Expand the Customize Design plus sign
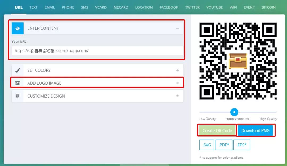 178,96
